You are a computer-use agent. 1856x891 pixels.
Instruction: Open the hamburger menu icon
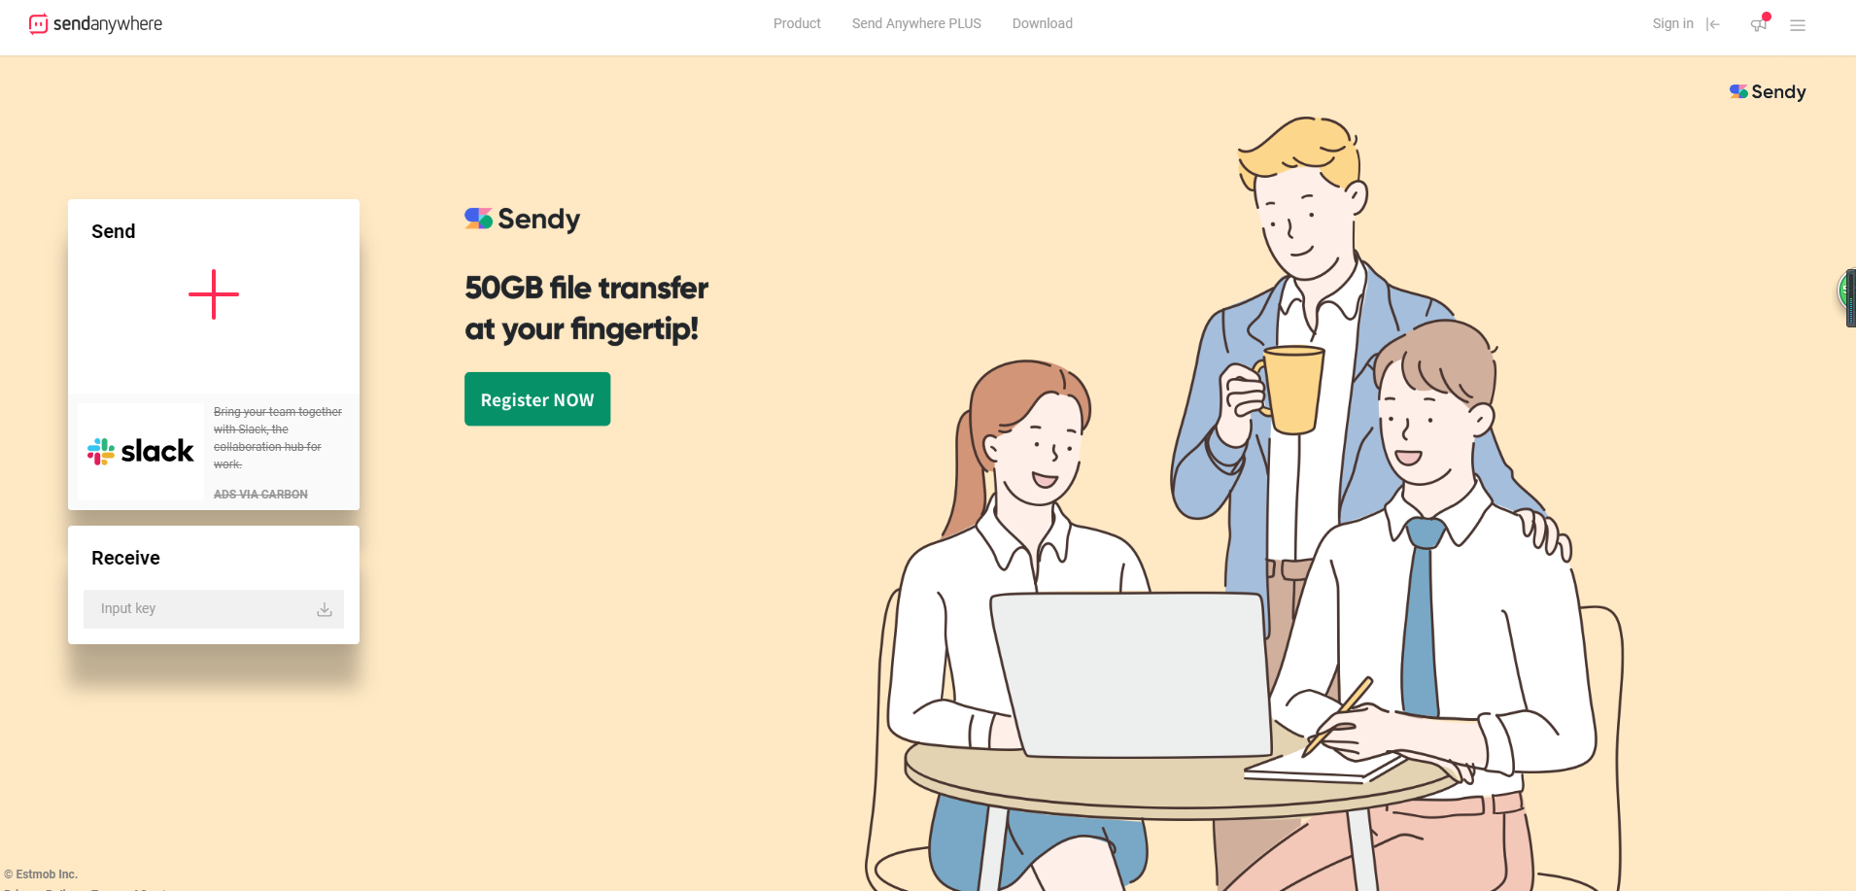coord(1798,25)
